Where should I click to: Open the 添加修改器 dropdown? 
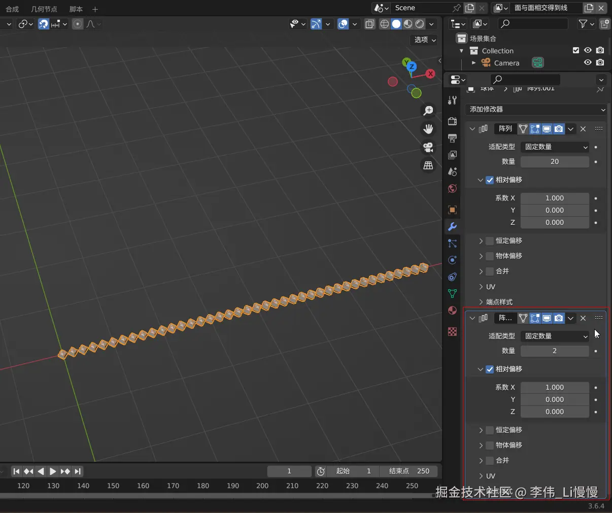coord(537,110)
